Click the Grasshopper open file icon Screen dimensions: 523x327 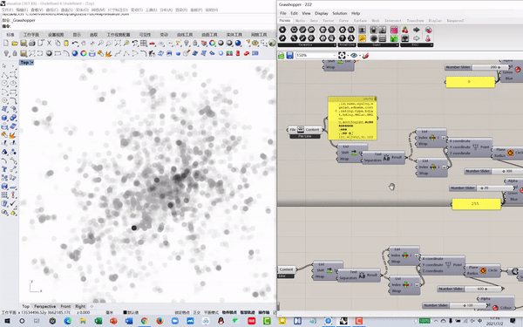tap(282, 56)
